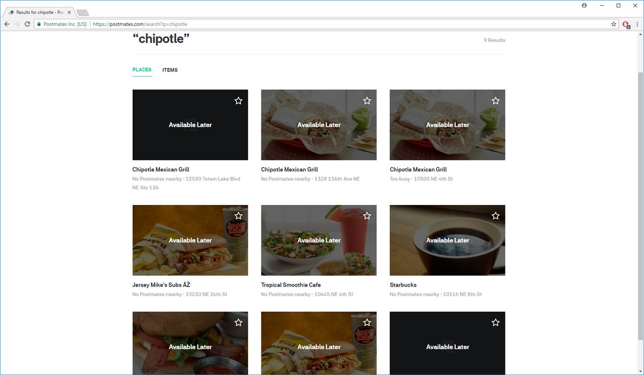Screen dimensions: 644x375
Task: Open the Jersey Mike's Subs link
Action: 162,285
